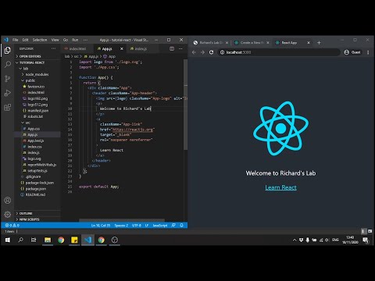Open README.md in the file tree
Screen dimensions: 375x281
35,194
